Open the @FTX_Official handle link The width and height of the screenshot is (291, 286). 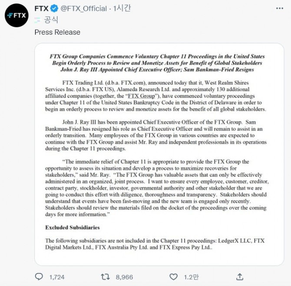[x=84, y=9]
